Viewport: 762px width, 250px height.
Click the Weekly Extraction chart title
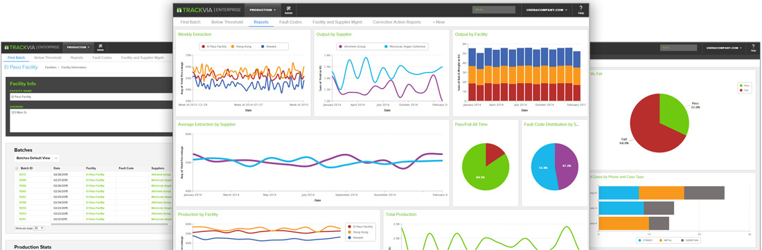[195, 35]
